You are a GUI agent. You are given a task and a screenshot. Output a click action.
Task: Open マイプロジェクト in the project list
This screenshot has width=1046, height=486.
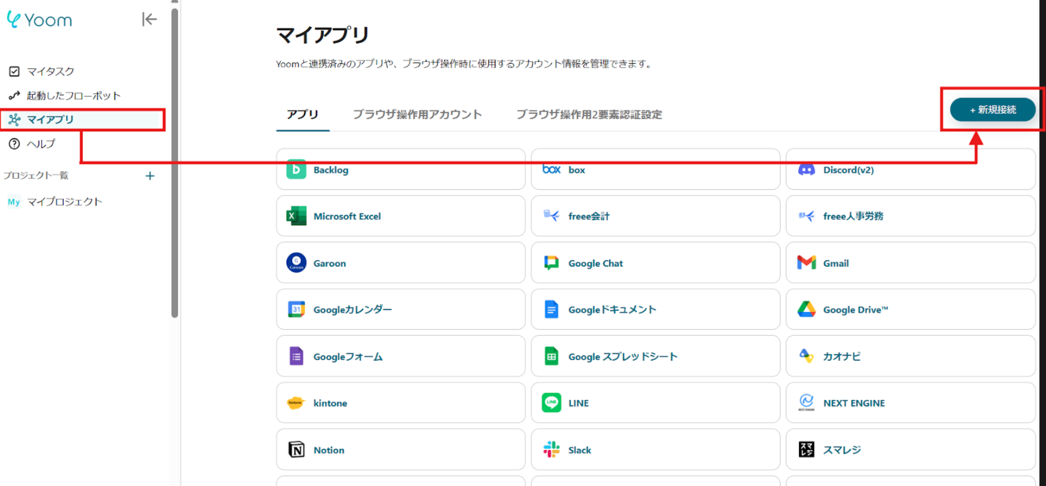pyautogui.click(x=64, y=202)
